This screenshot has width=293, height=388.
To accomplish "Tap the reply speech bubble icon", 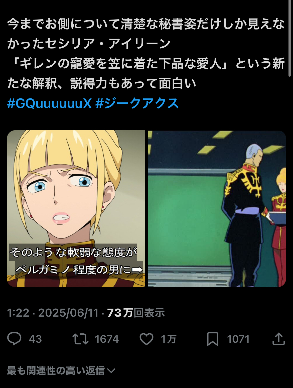I will (x=14, y=339).
